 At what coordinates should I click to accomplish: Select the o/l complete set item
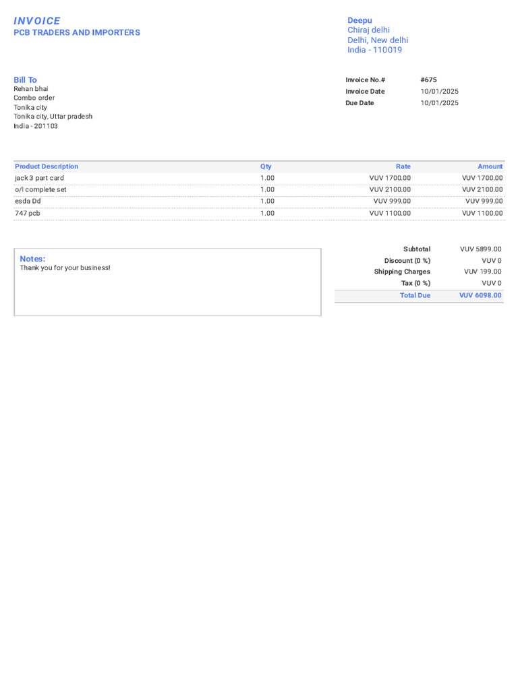pyautogui.click(x=40, y=189)
